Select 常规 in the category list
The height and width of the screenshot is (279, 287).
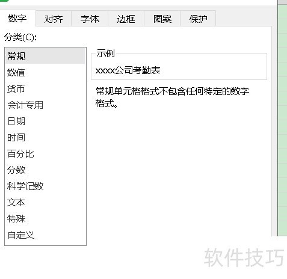45,56
